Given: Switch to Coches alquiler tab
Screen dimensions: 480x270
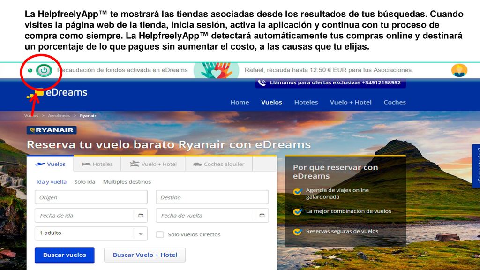Looking at the screenshot, I should click(x=219, y=164).
